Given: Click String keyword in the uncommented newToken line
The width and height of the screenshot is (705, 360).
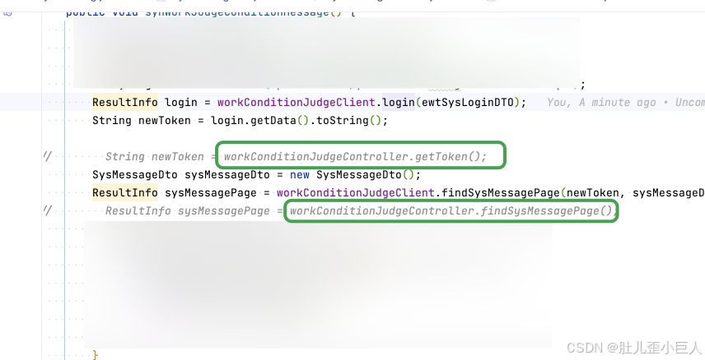Looking at the screenshot, I should pos(111,120).
